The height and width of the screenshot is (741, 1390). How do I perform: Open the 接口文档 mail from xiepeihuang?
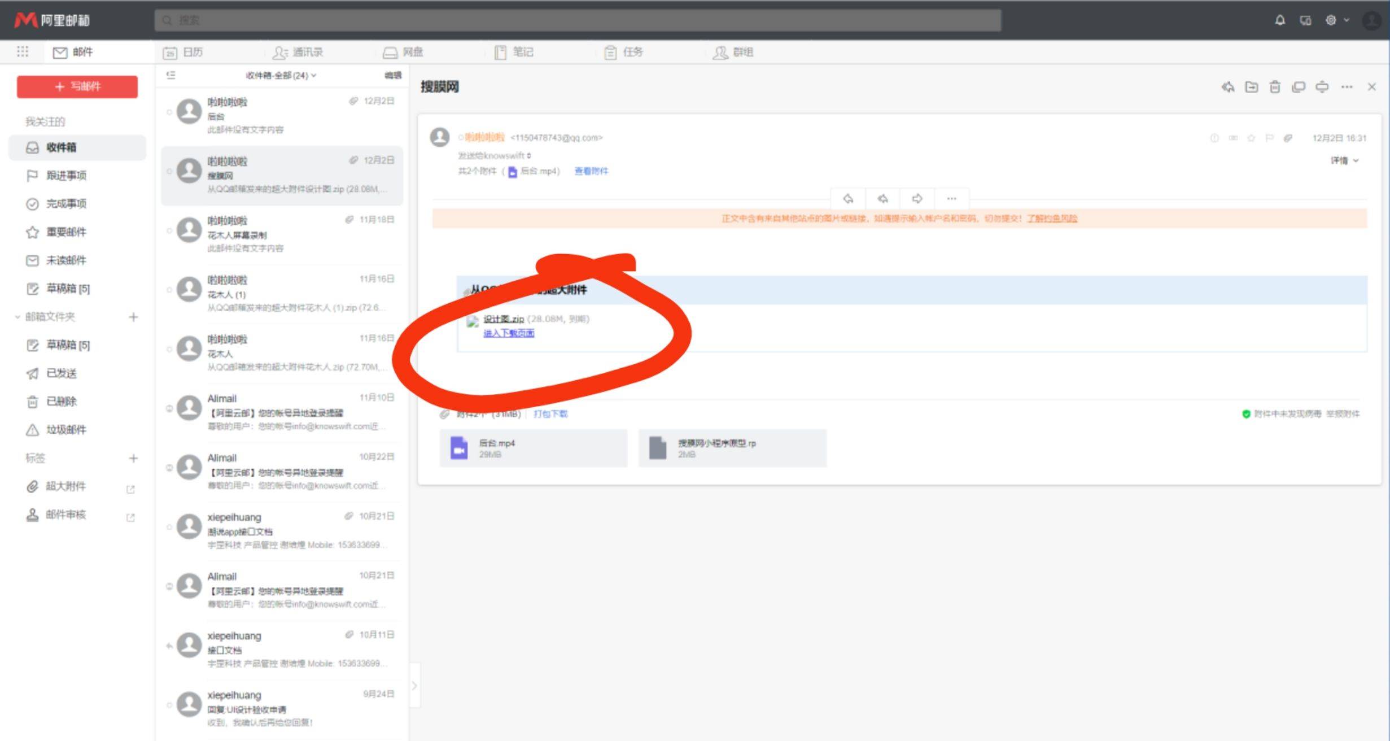(x=282, y=649)
